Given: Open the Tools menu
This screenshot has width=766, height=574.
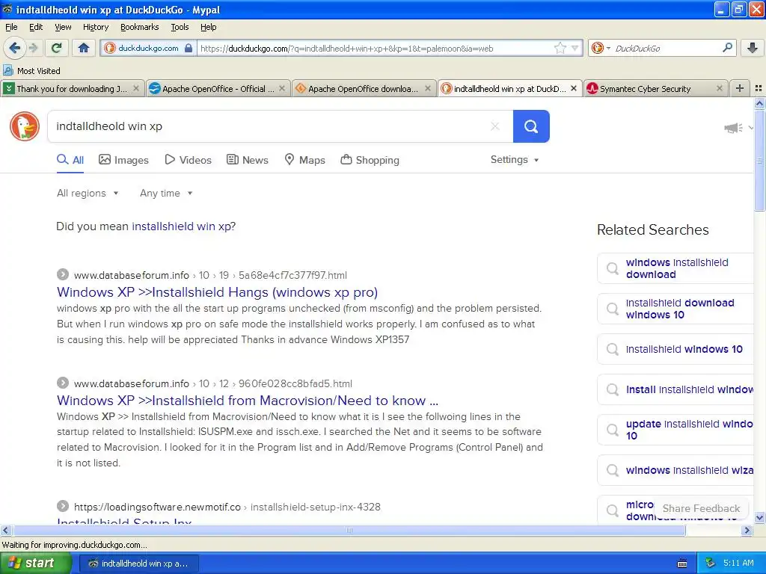Looking at the screenshot, I should pos(180,27).
